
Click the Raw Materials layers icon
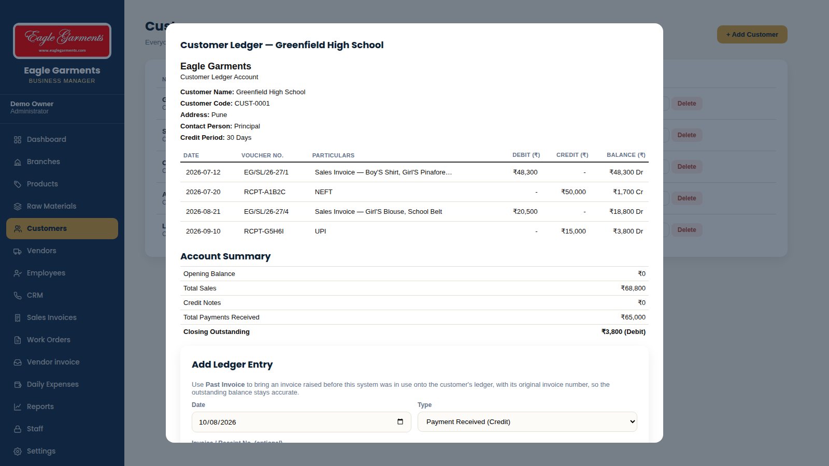tap(18, 207)
